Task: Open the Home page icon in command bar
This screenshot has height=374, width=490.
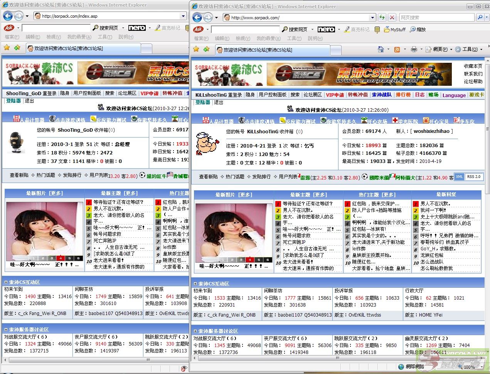Action: click(381, 49)
